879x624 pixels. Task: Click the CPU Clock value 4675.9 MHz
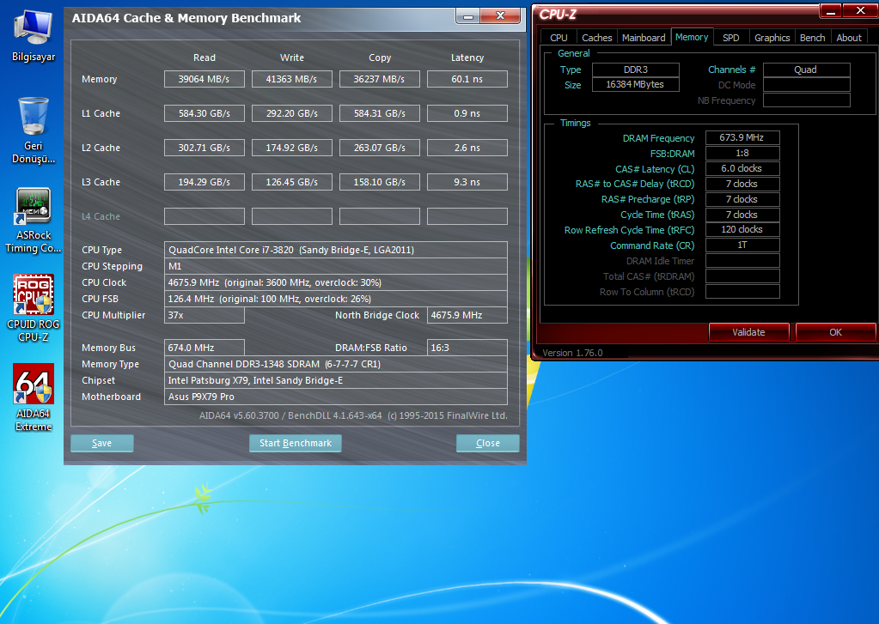pyautogui.click(x=336, y=282)
